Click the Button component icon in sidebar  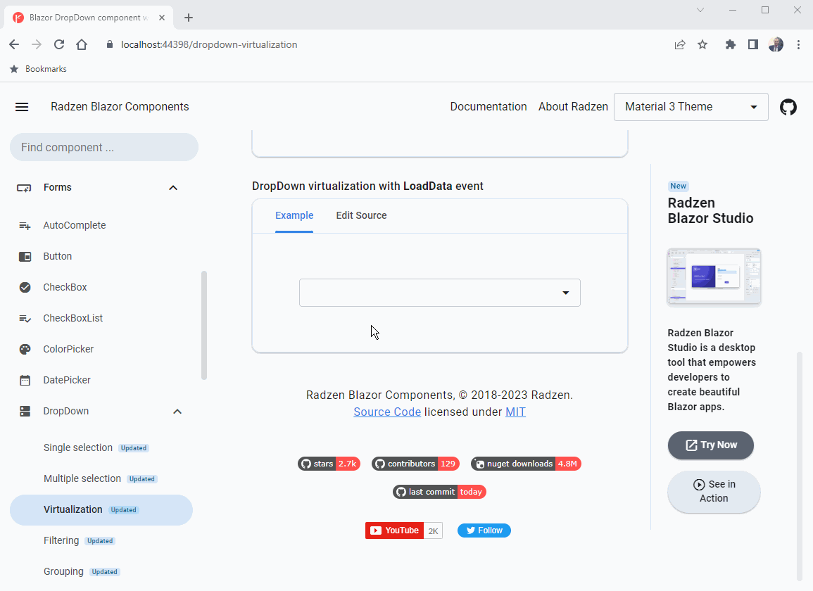click(25, 256)
